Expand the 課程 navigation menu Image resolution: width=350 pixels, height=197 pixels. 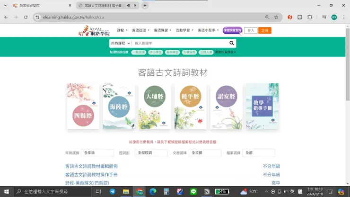[122, 30]
